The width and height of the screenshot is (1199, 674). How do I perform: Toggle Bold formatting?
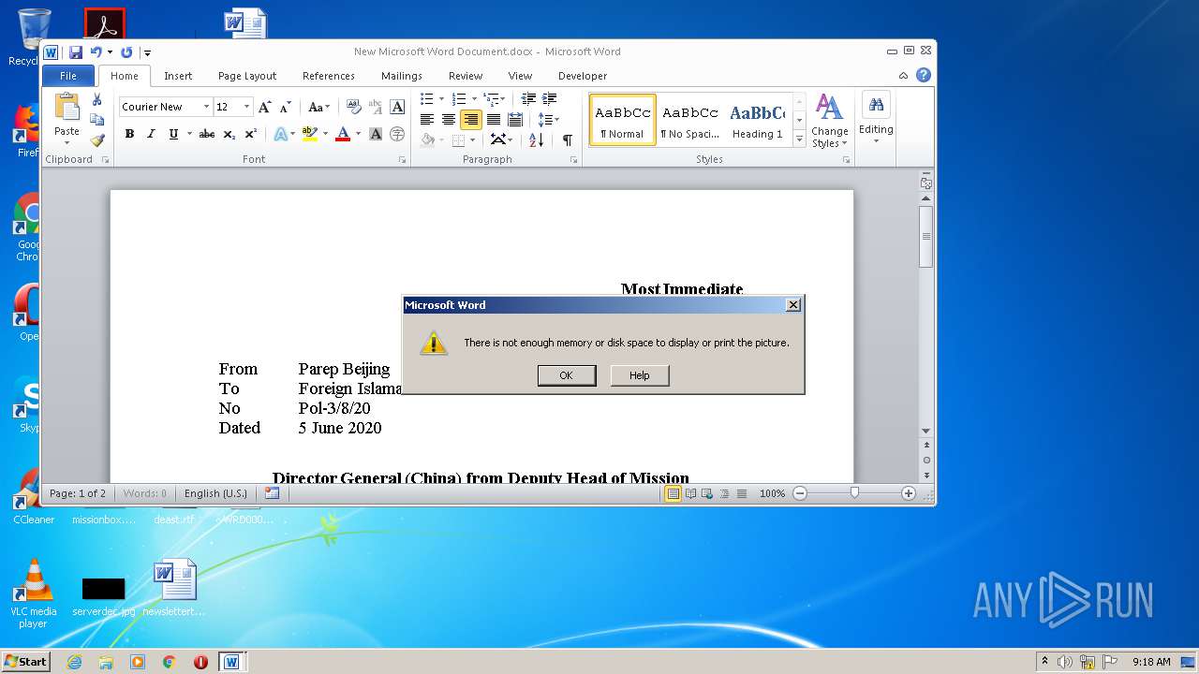pyautogui.click(x=129, y=134)
